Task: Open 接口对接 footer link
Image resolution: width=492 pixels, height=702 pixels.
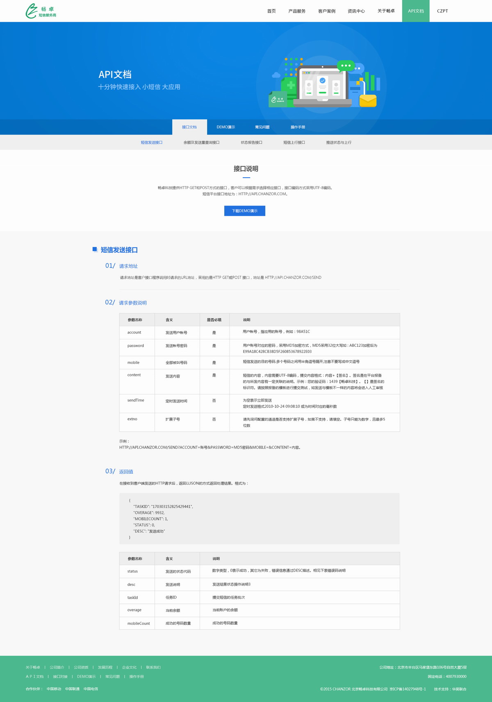Action: [x=60, y=677]
